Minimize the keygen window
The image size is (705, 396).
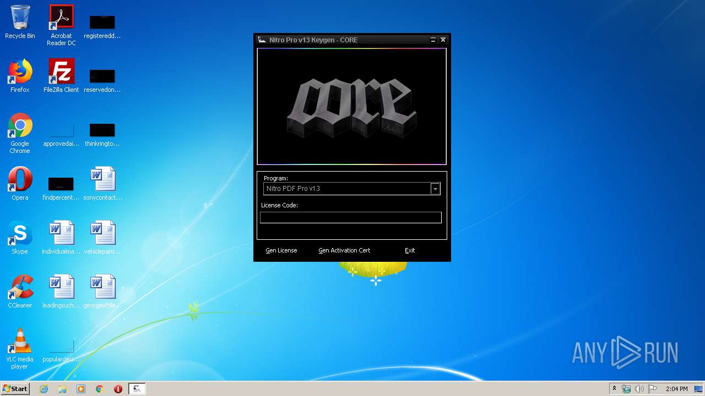tap(433, 40)
